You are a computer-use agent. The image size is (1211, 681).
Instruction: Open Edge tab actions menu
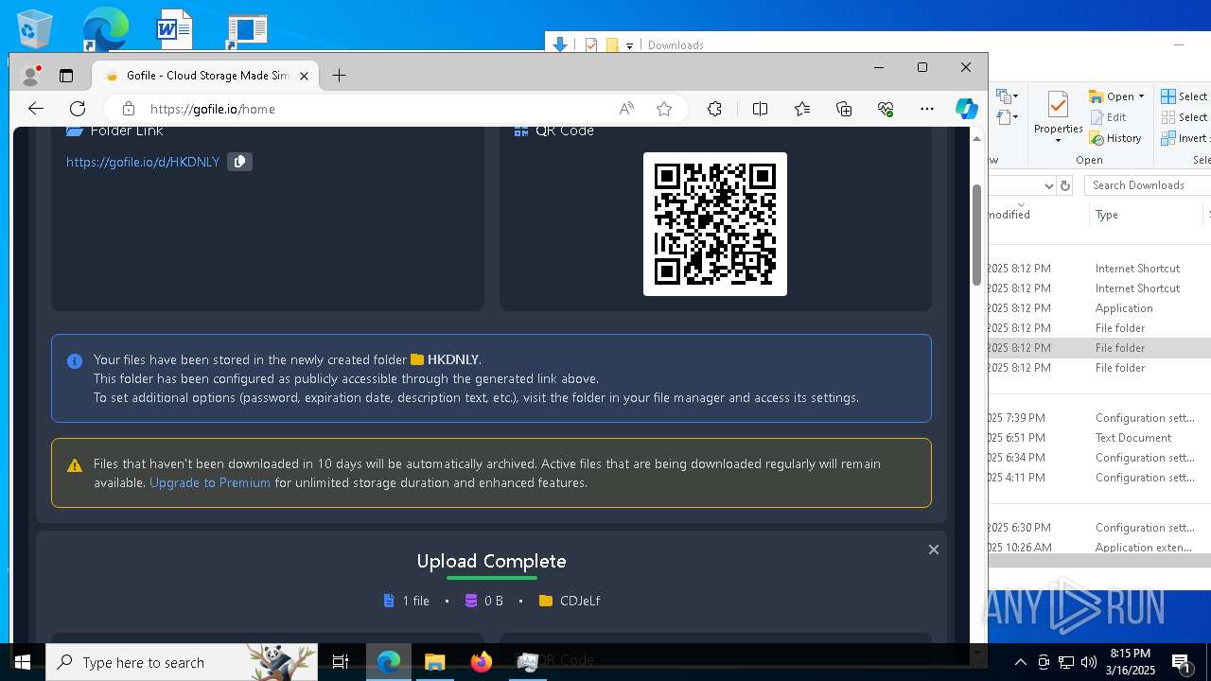tap(66, 76)
